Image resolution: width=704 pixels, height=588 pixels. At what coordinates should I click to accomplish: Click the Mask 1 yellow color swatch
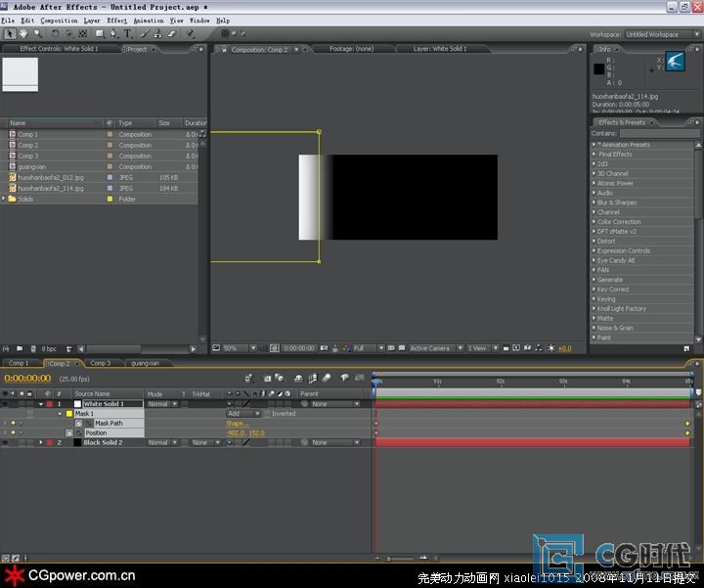[69, 414]
